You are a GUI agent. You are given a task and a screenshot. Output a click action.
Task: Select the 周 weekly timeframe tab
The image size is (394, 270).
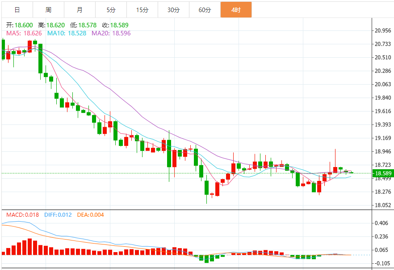tap(48, 10)
